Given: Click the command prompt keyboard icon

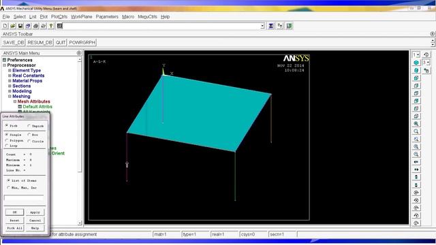Looking at the screenshot, I should (x=60, y=26).
